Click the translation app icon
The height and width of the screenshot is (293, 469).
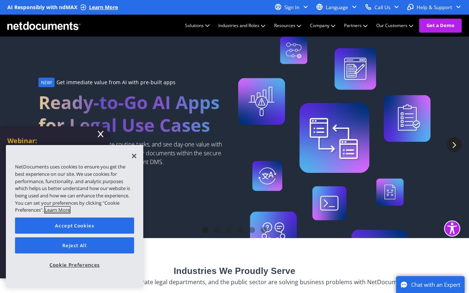267,176
